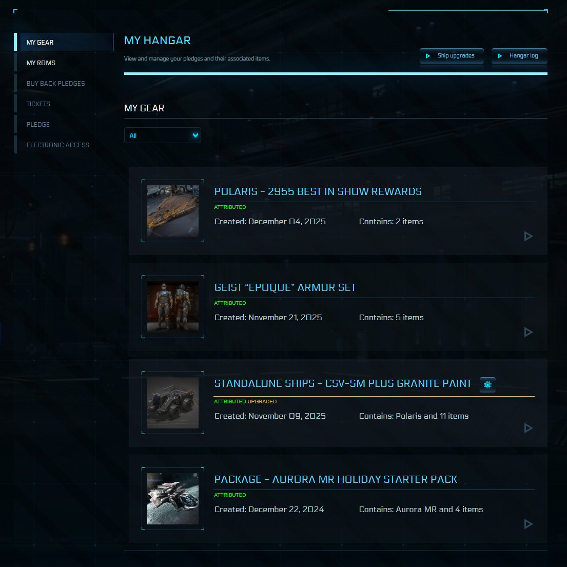Viewport: 567px width, 567px height.
Task: Click the Ship upgrades button
Action: 452,56
